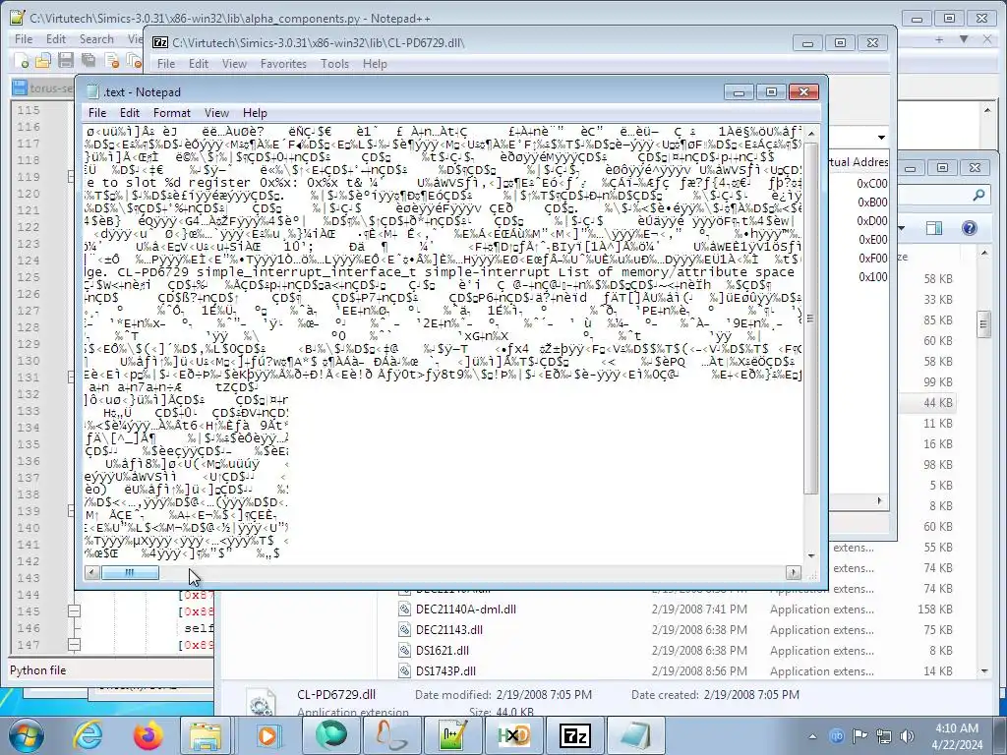Image resolution: width=1007 pixels, height=755 pixels.
Task: Click the 7z icon in the 7-Zip title bar
Action: [x=160, y=42]
